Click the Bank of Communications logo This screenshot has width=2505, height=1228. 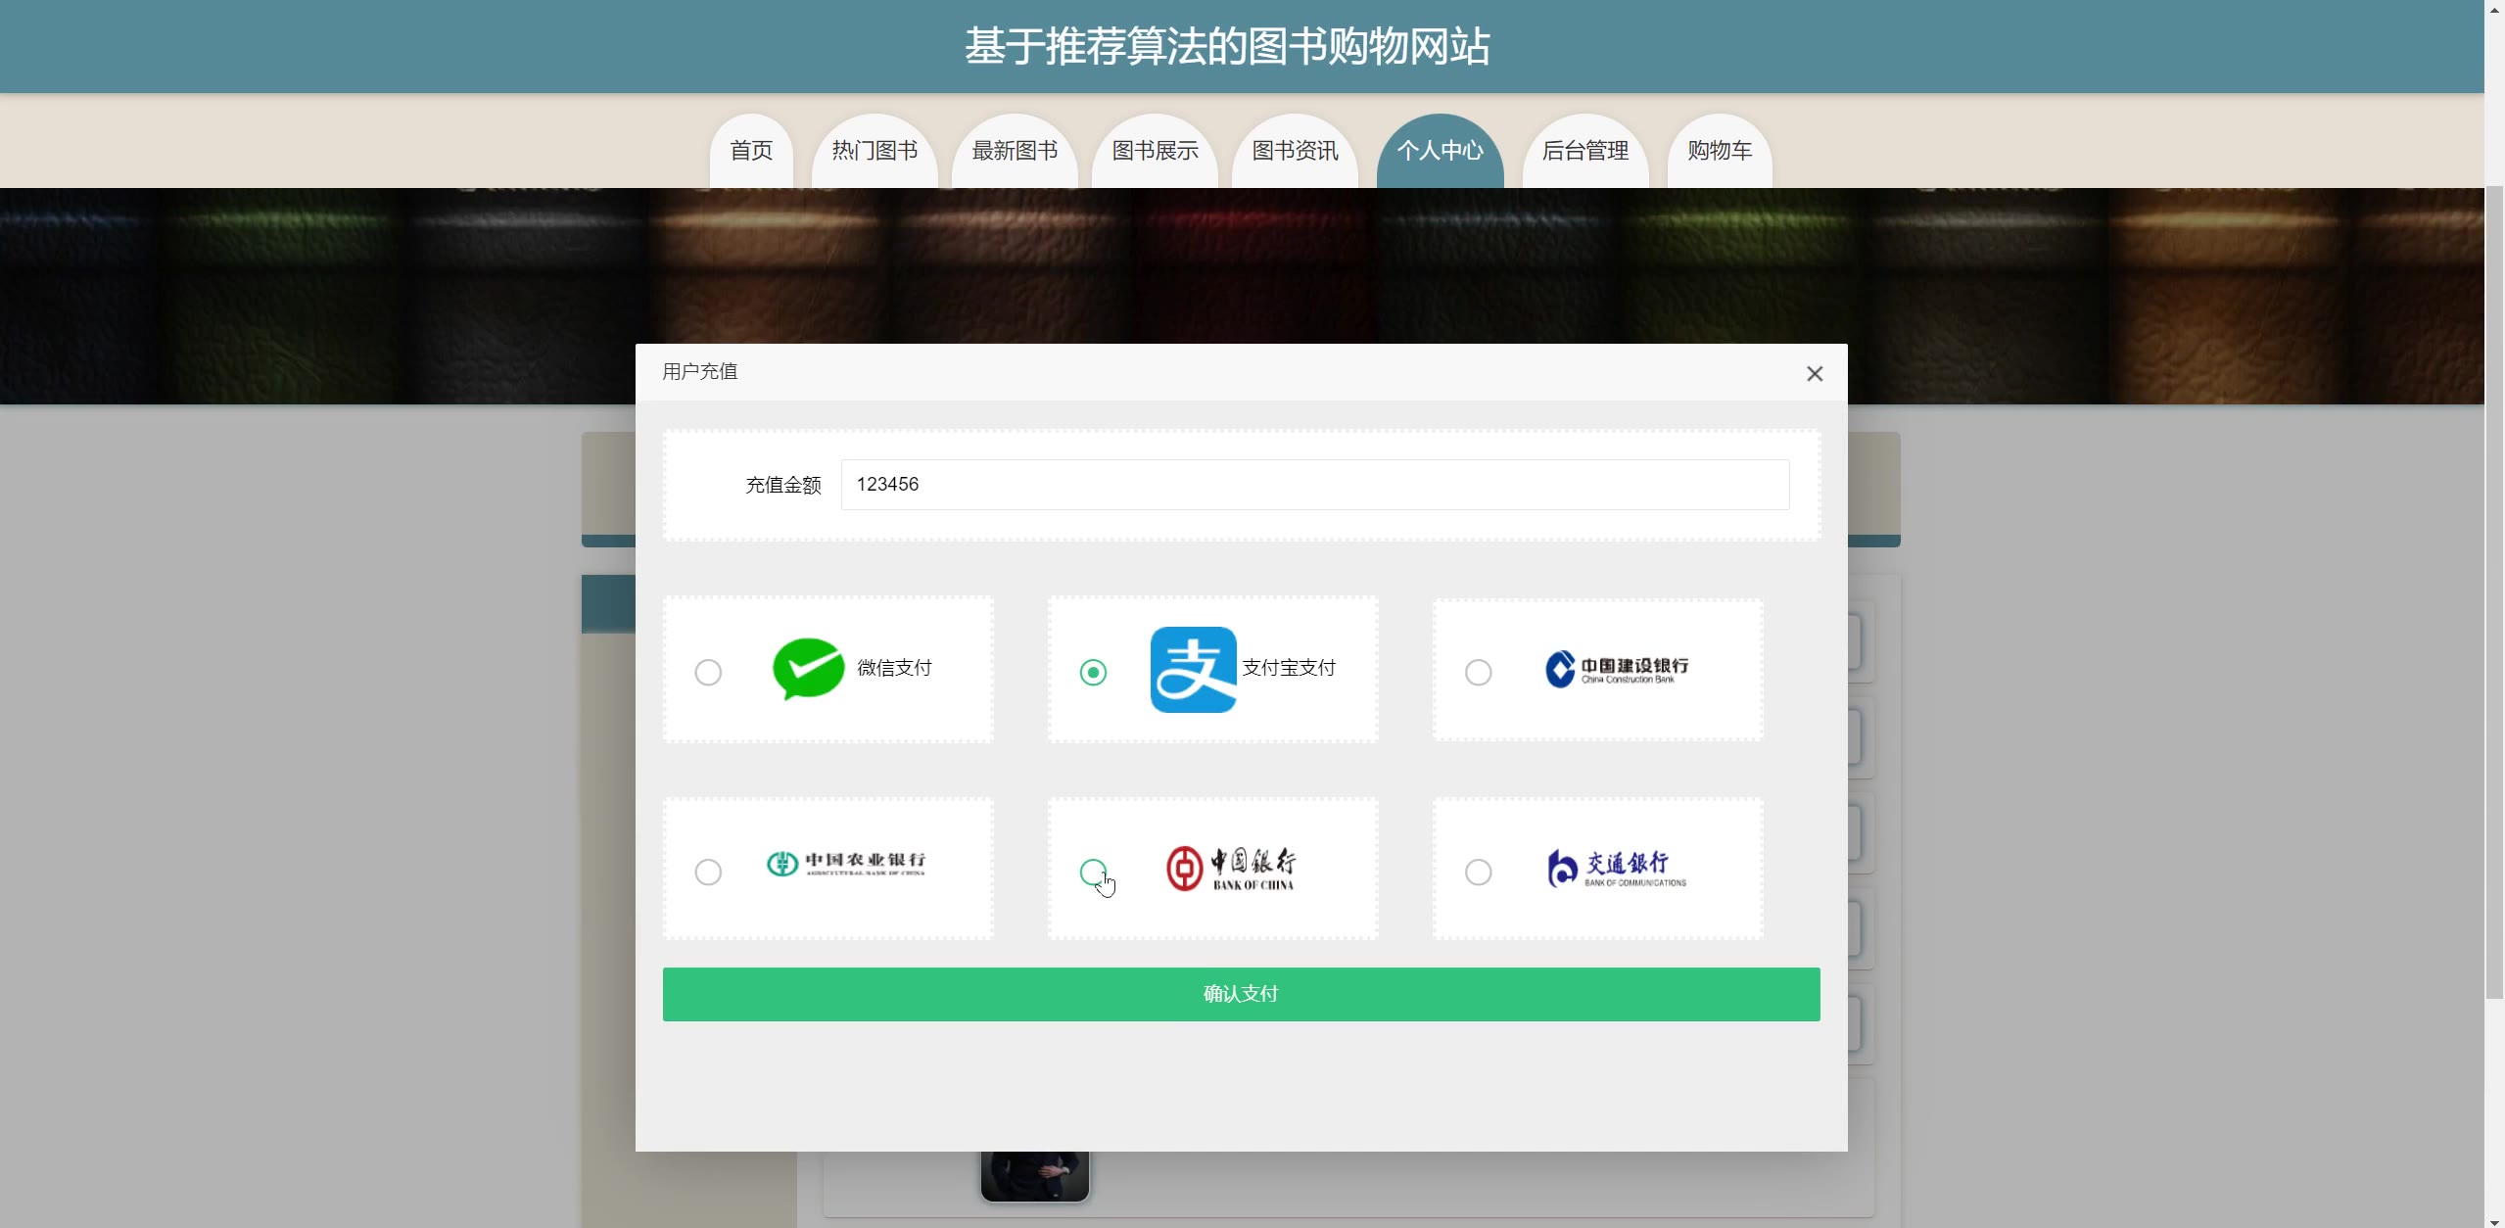1616,869
